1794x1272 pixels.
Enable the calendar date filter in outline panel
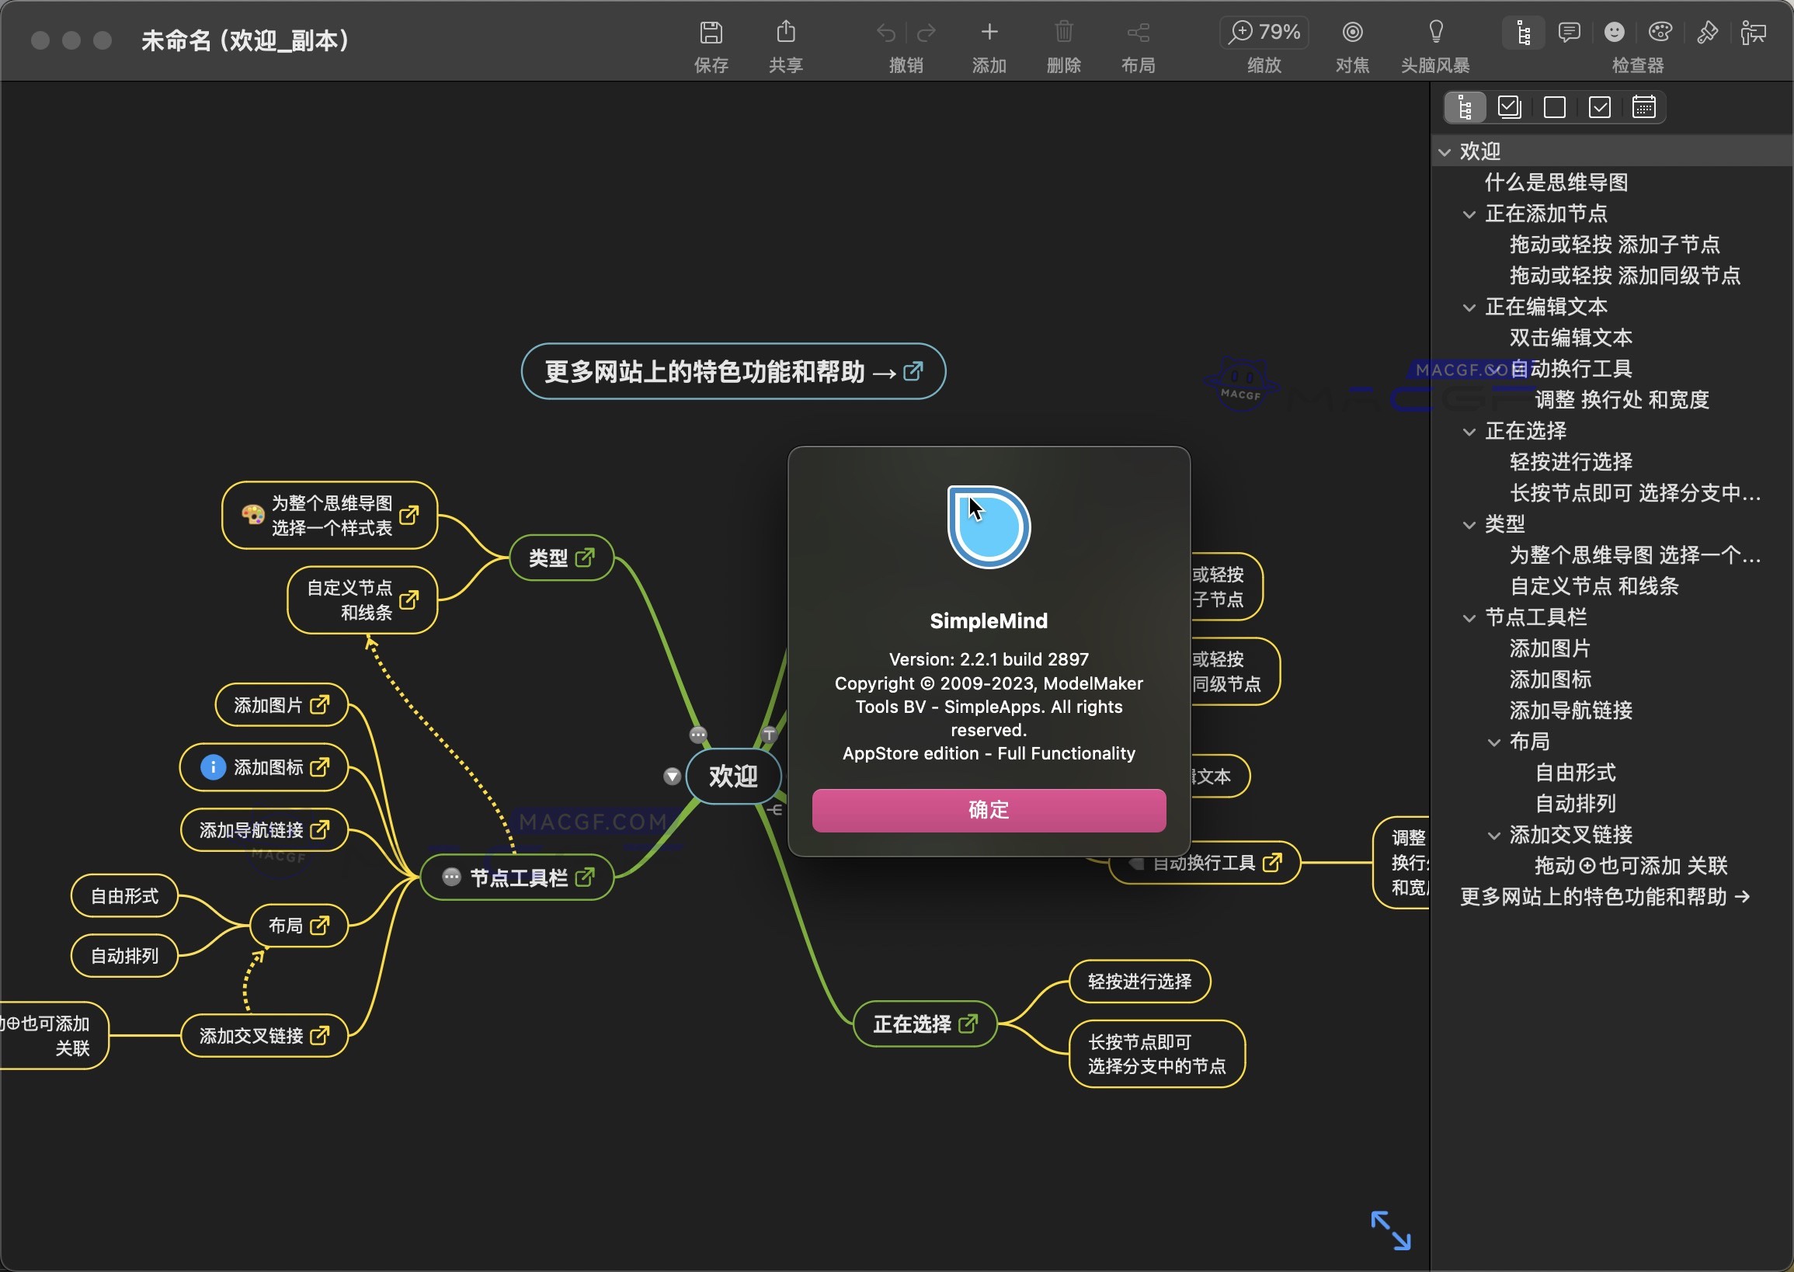[1644, 106]
